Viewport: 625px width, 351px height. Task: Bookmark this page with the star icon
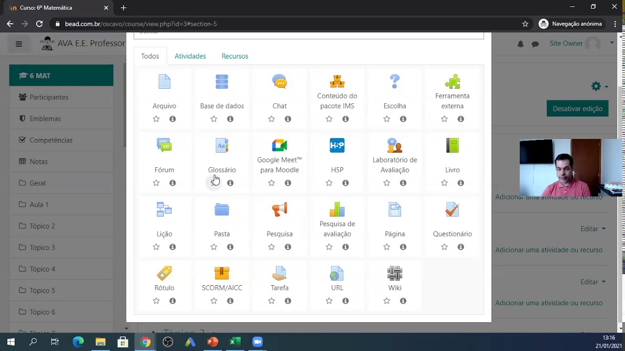pos(525,24)
